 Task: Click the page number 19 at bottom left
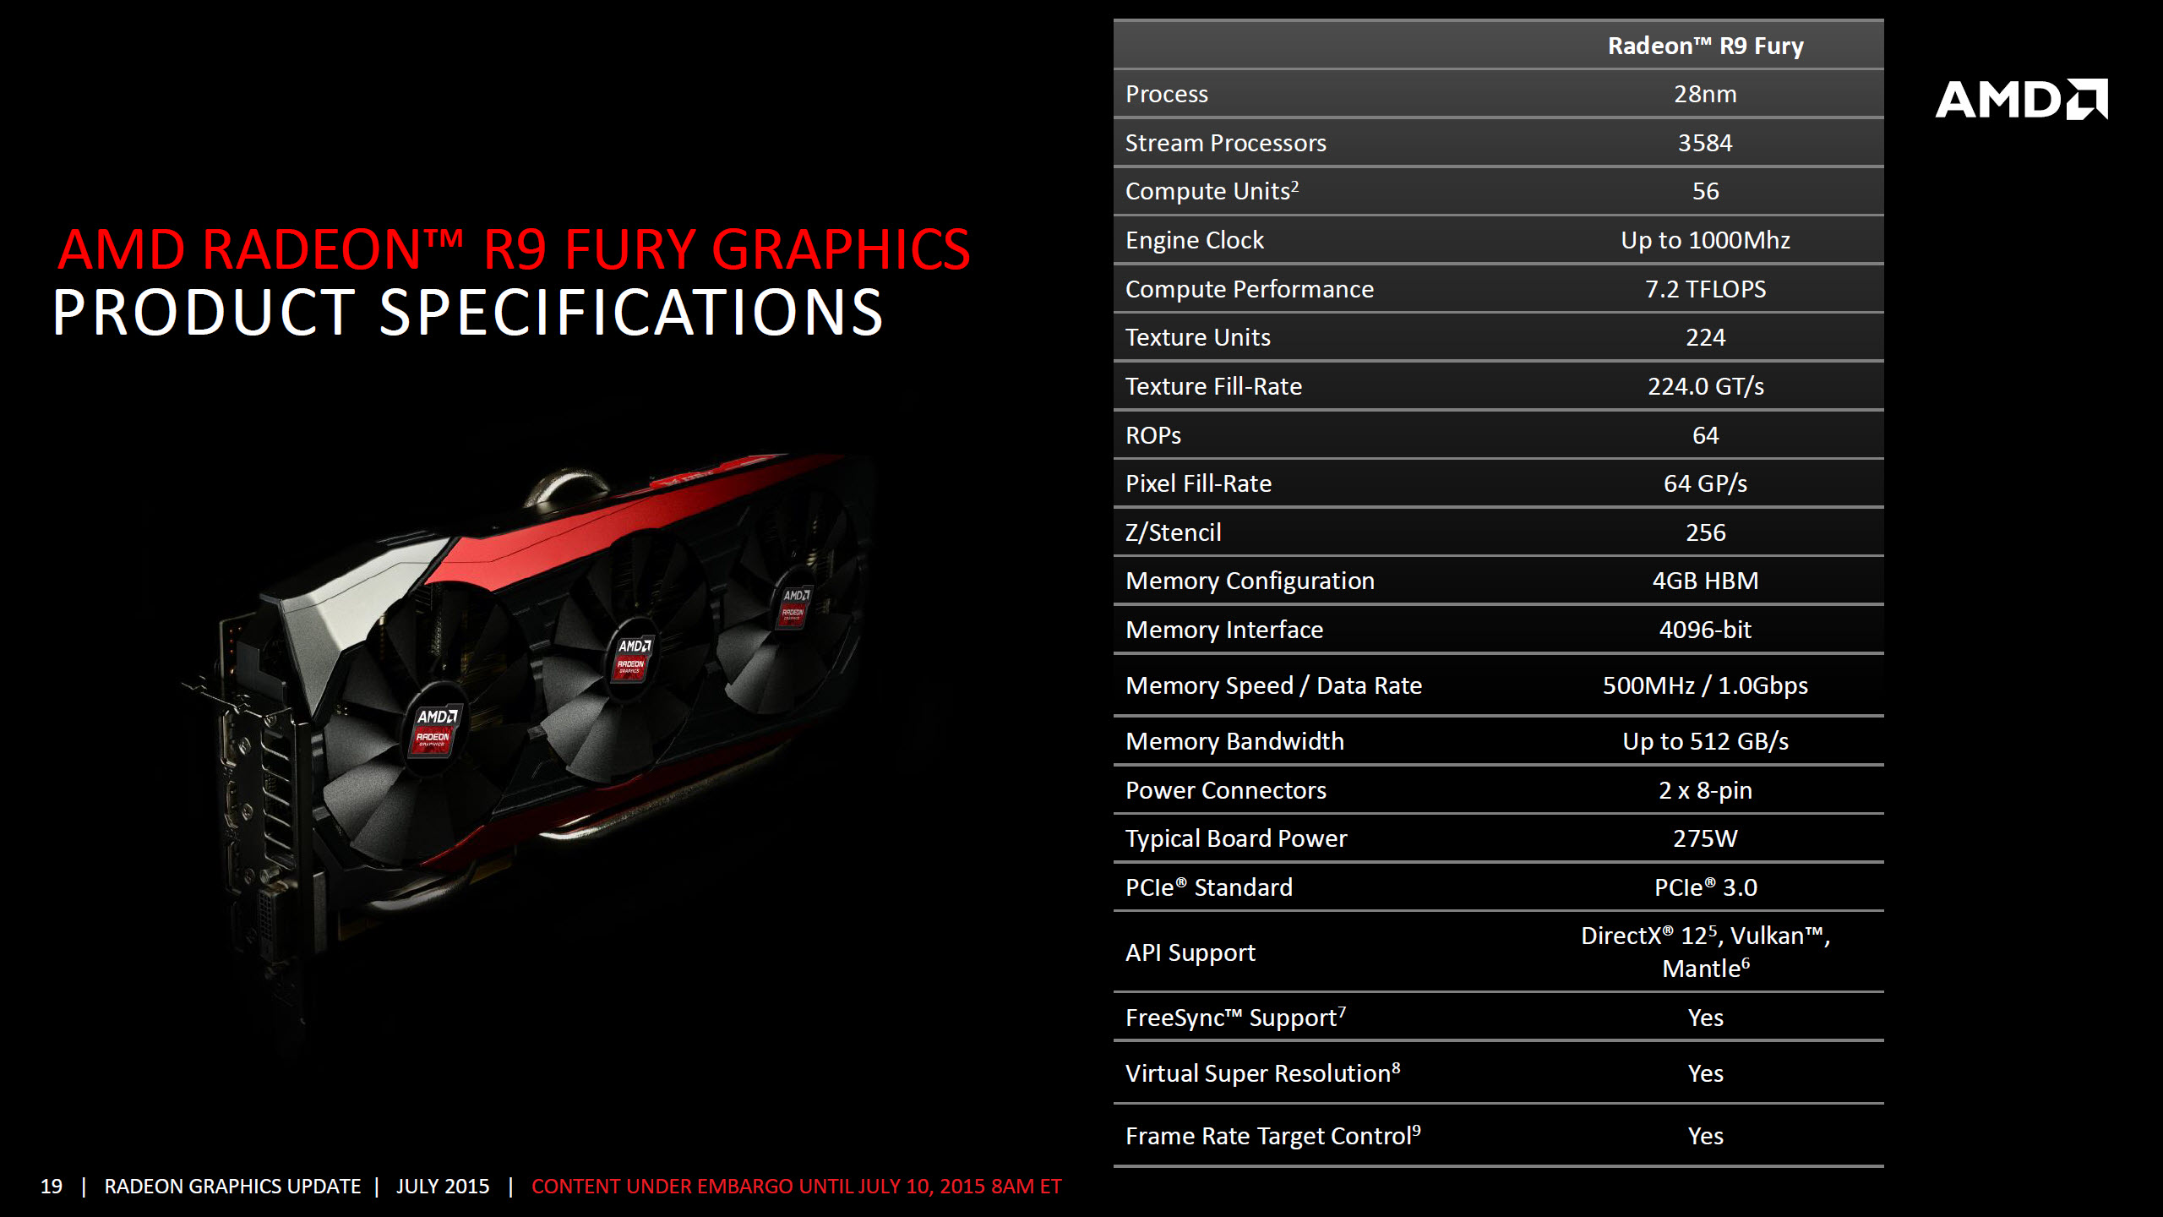[52, 1187]
